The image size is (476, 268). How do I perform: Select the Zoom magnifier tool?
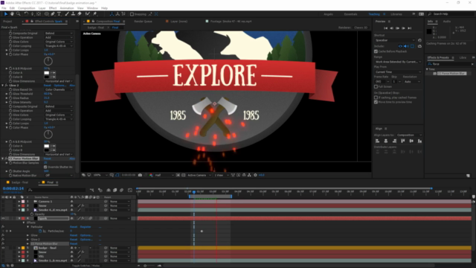click(x=18, y=14)
